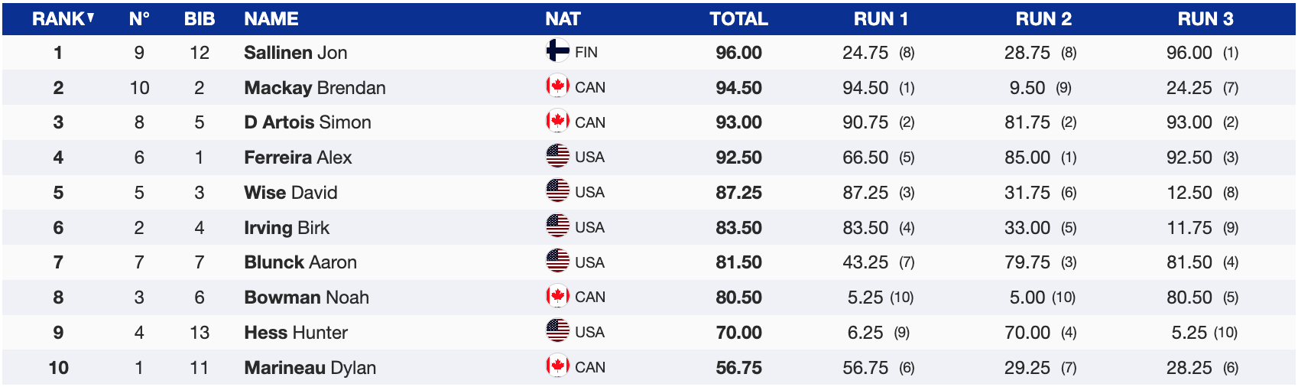
Task: Click Canada flag icon for Bowman Noah
Action: click(557, 297)
